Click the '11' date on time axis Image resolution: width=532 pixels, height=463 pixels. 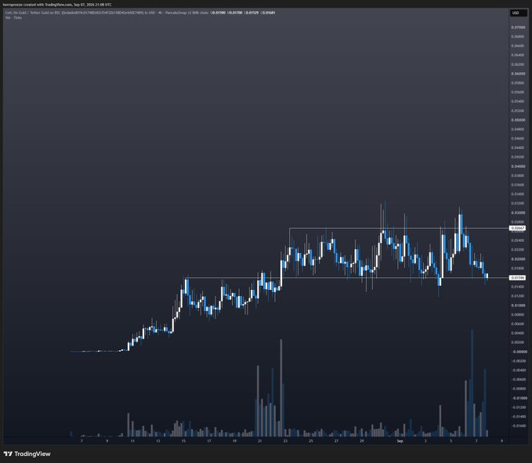(x=132, y=441)
